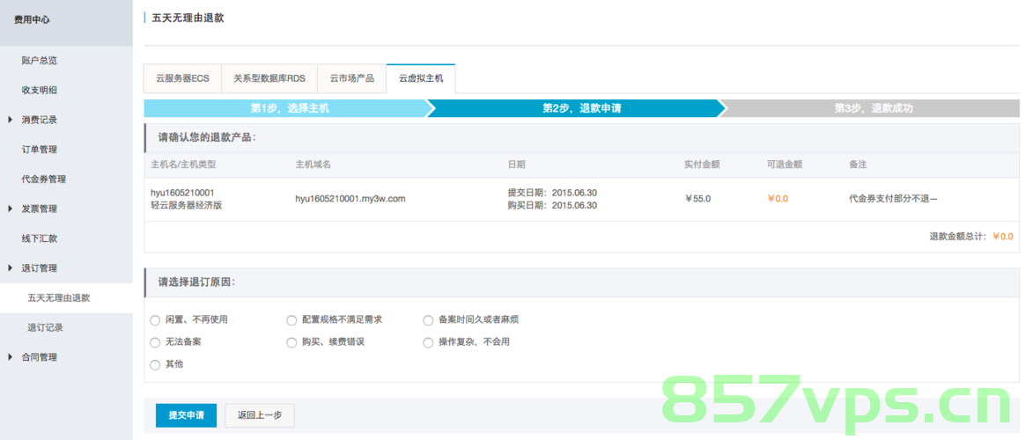The width and height of the screenshot is (1025, 440).
Task: Click the 费用中心 sidebar header
Action: pyautogui.click(x=32, y=19)
